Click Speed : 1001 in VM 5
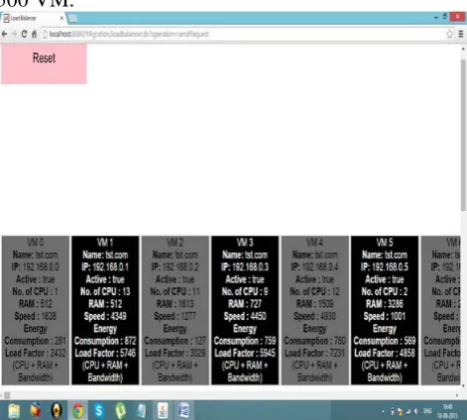The image size is (467, 420). point(385,316)
